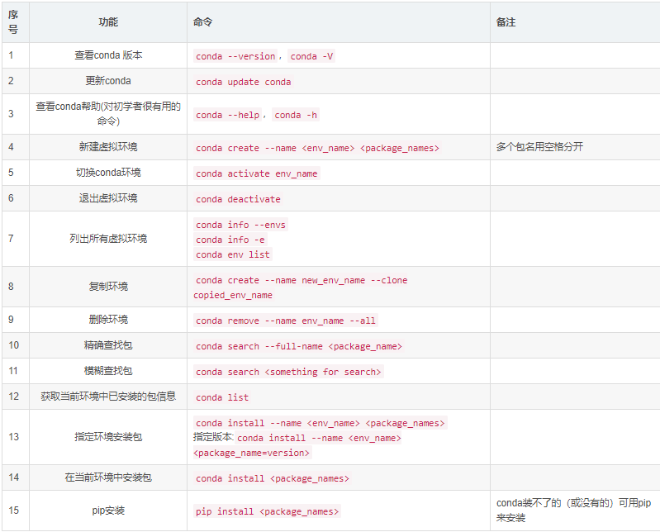This screenshot has height=532, width=660.
Task: Click the 备注 column header
Action: tap(506, 22)
